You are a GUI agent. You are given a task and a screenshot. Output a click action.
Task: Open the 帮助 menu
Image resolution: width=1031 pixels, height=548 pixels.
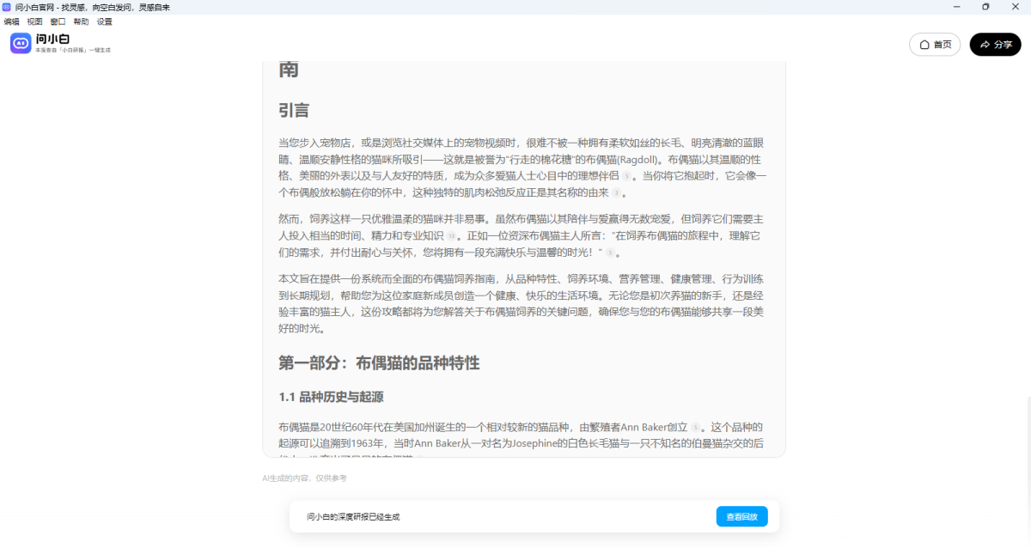click(x=80, y=21)
